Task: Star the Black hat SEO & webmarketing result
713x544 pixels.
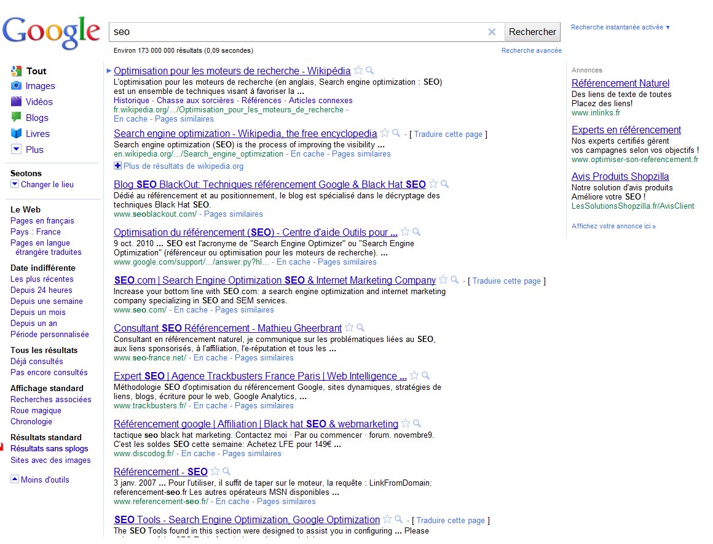Action: 406,423
